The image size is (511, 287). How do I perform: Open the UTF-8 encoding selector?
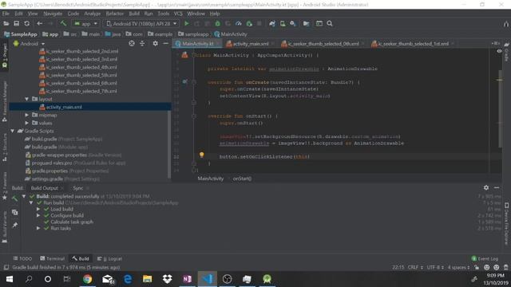(436, 267)
